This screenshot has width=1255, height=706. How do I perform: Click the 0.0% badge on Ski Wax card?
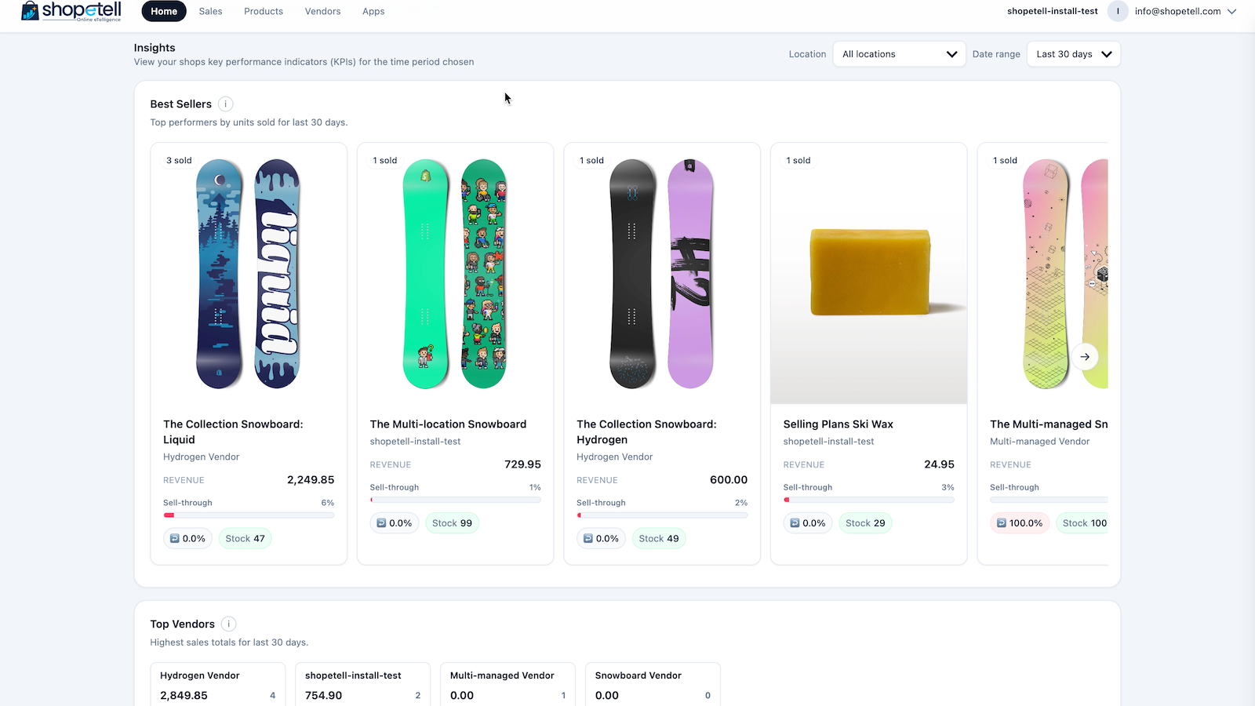click(x=807, y=523)
